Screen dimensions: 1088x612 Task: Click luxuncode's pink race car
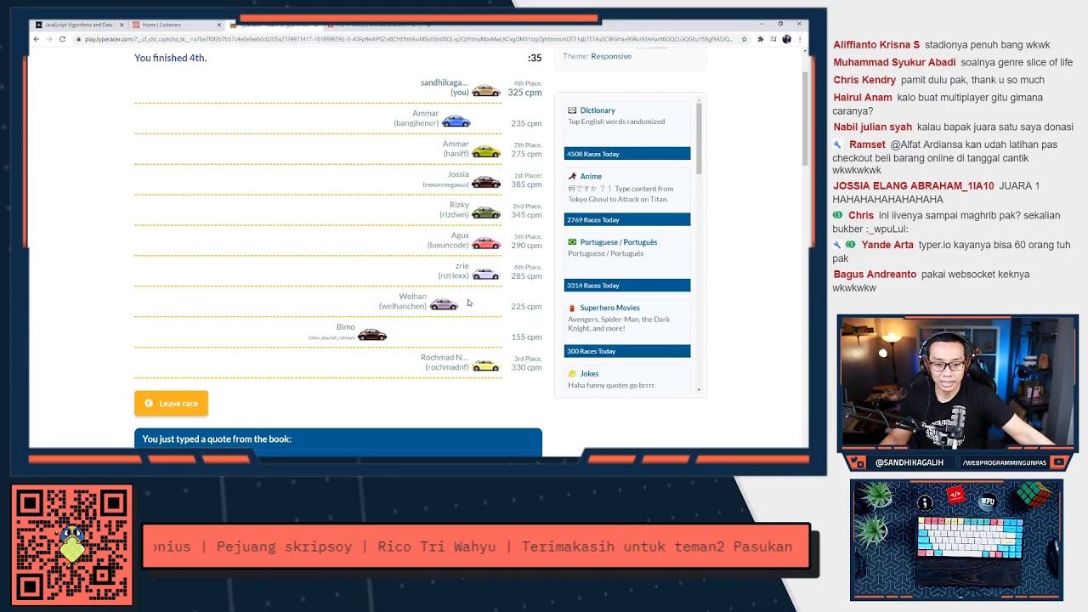(x=486, y=244)
